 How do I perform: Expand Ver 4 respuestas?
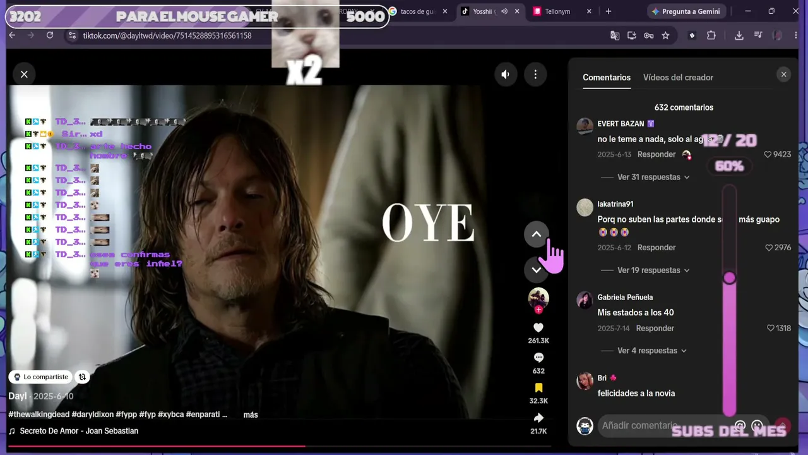[651, 351]
